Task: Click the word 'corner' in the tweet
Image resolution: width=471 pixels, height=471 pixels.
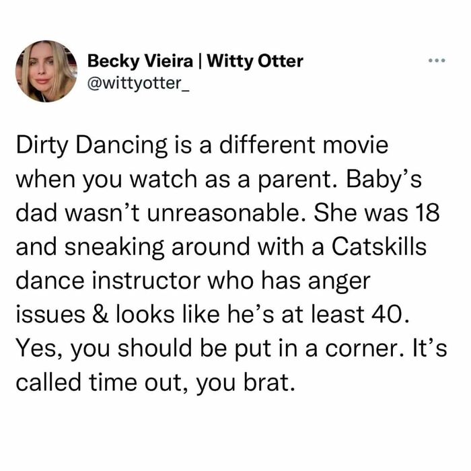Action: (362, 350)
